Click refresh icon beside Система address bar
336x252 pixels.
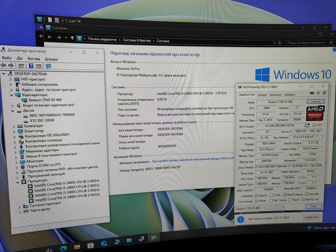coord(279,43)
